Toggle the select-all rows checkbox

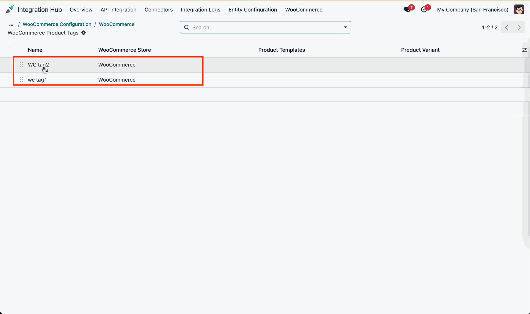9,50
